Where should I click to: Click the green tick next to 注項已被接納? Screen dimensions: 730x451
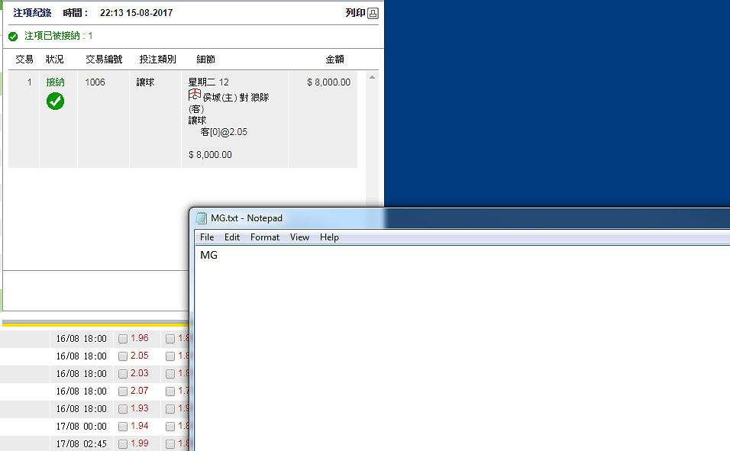13,37
